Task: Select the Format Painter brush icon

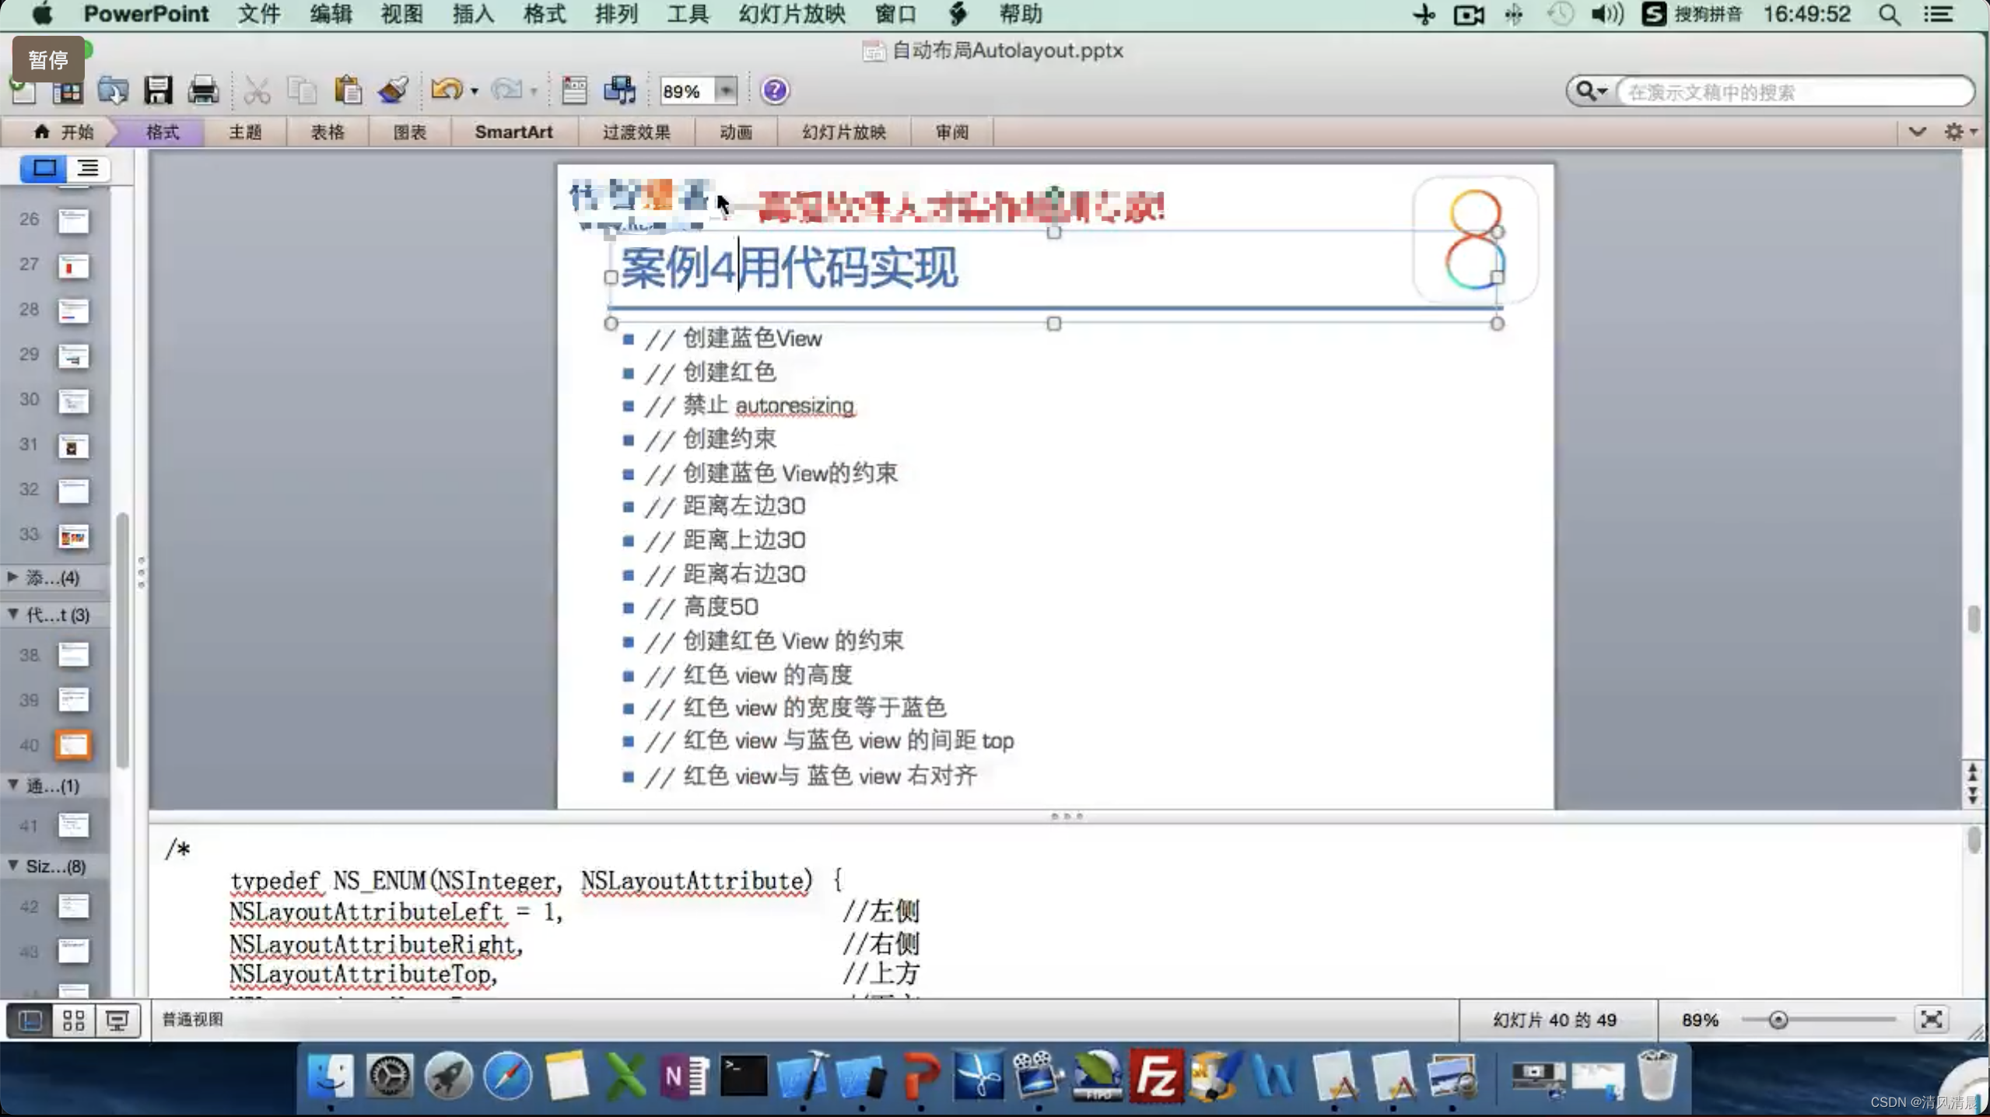Action: (x=394, y=90)
